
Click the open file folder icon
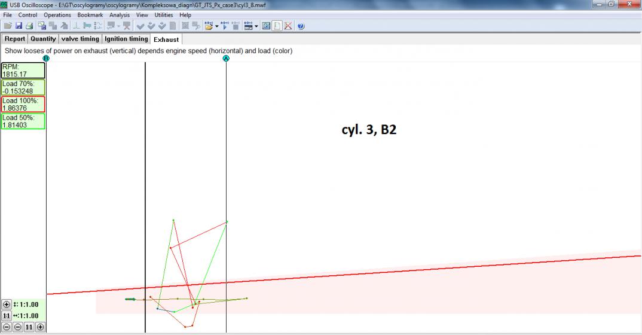[x=7, y=26]
